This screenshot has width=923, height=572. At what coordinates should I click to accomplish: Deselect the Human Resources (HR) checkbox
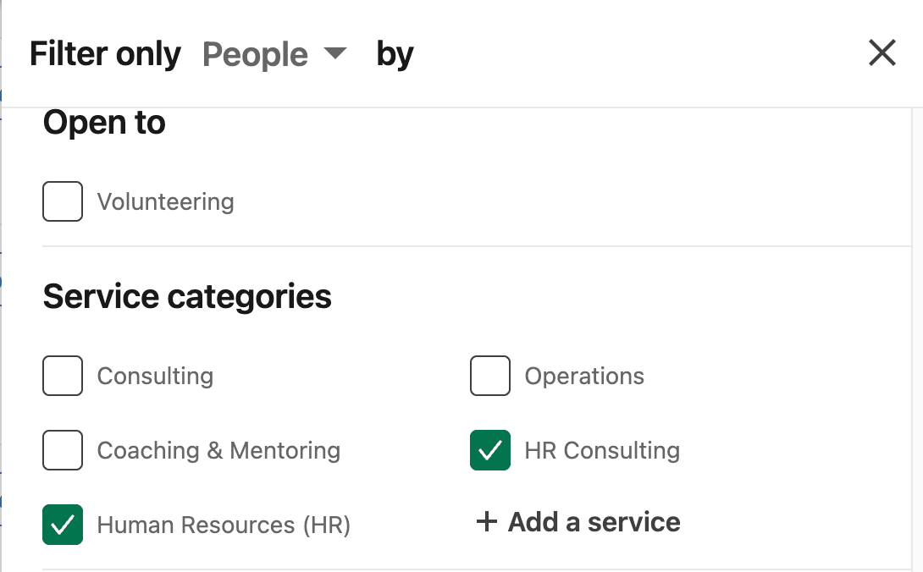63,525
